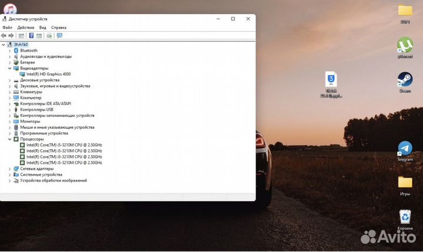Click the Help question-mark toolbar icon

tap(31, 36)
